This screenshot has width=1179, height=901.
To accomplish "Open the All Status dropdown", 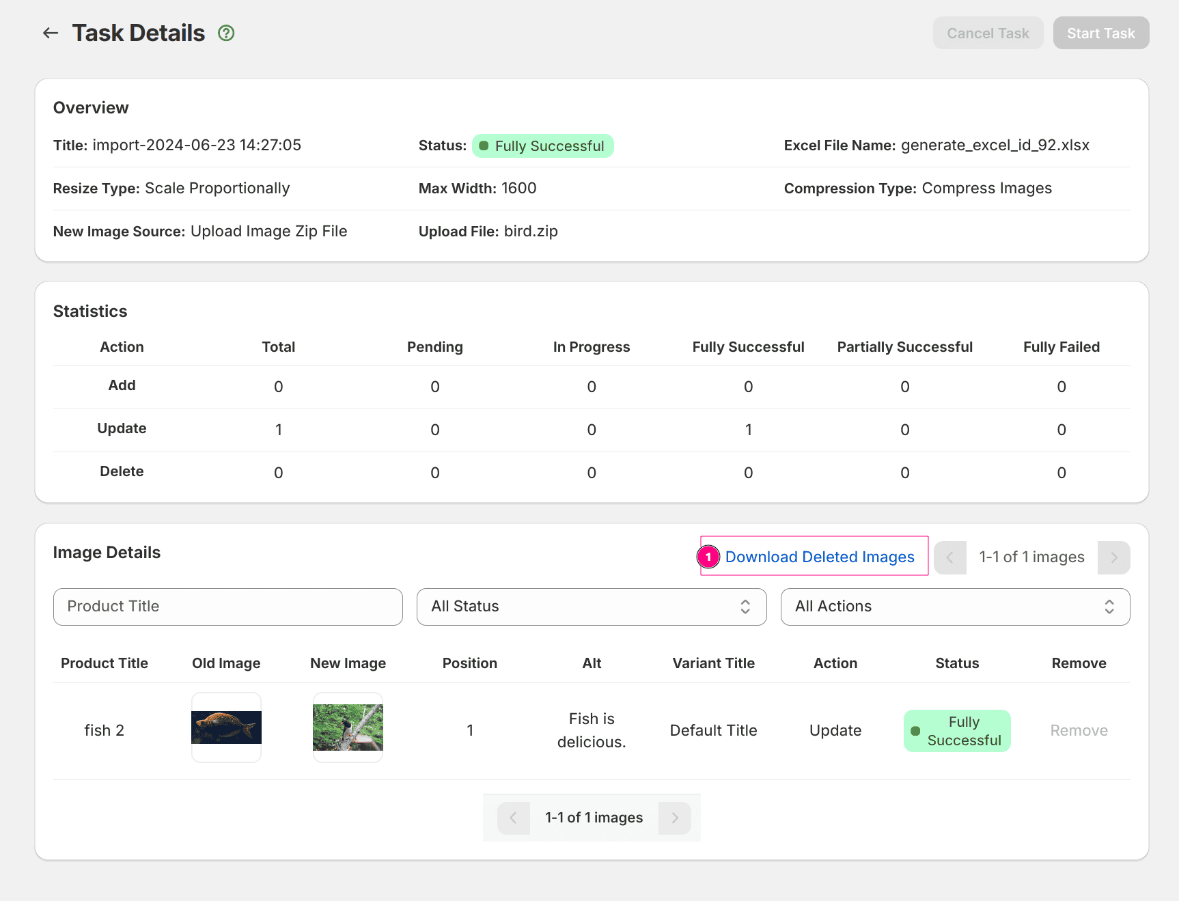I will pyautogui.click(x=592, y=607).
